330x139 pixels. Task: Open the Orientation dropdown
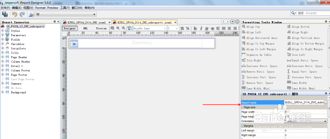click(x=306, y=121)
